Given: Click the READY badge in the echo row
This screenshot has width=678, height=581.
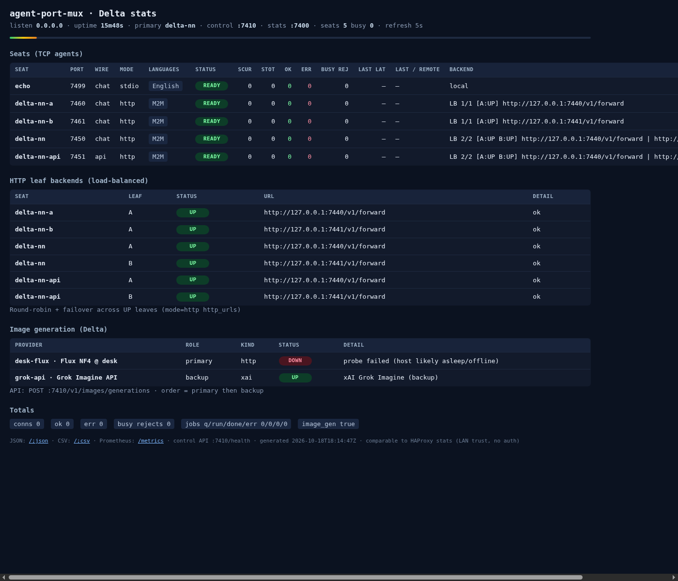Looking at the screenshot, I should 212,86.
